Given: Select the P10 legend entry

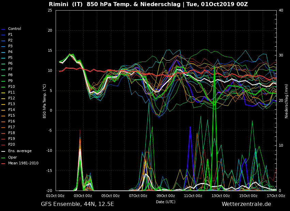Looking at the screenshot, I should click(x=11, y=87).
